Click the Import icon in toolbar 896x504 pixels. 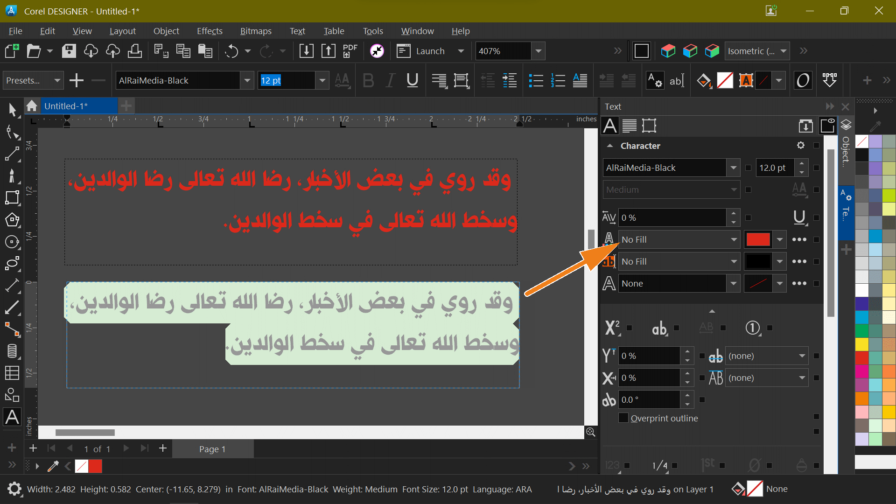(x=306, y=51)
